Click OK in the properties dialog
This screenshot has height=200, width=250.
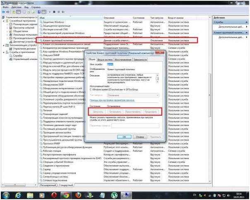click(124, 137)
